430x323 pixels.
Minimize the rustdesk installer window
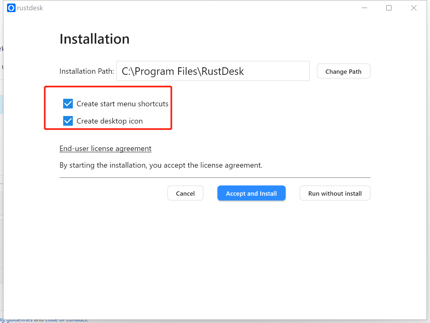364,8
